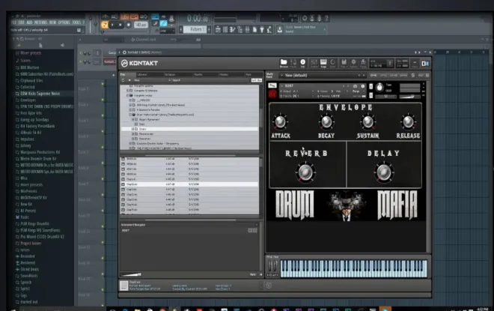Toggle instrument mute M button
This screenshot has height=311, width=494.
point(370,95)
